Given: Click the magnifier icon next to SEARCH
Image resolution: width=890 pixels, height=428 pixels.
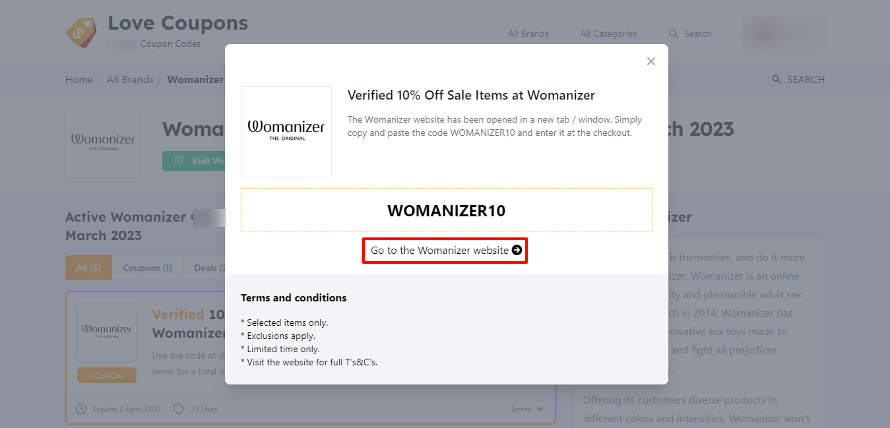Looking at the screenshot, I should (777, 79).
